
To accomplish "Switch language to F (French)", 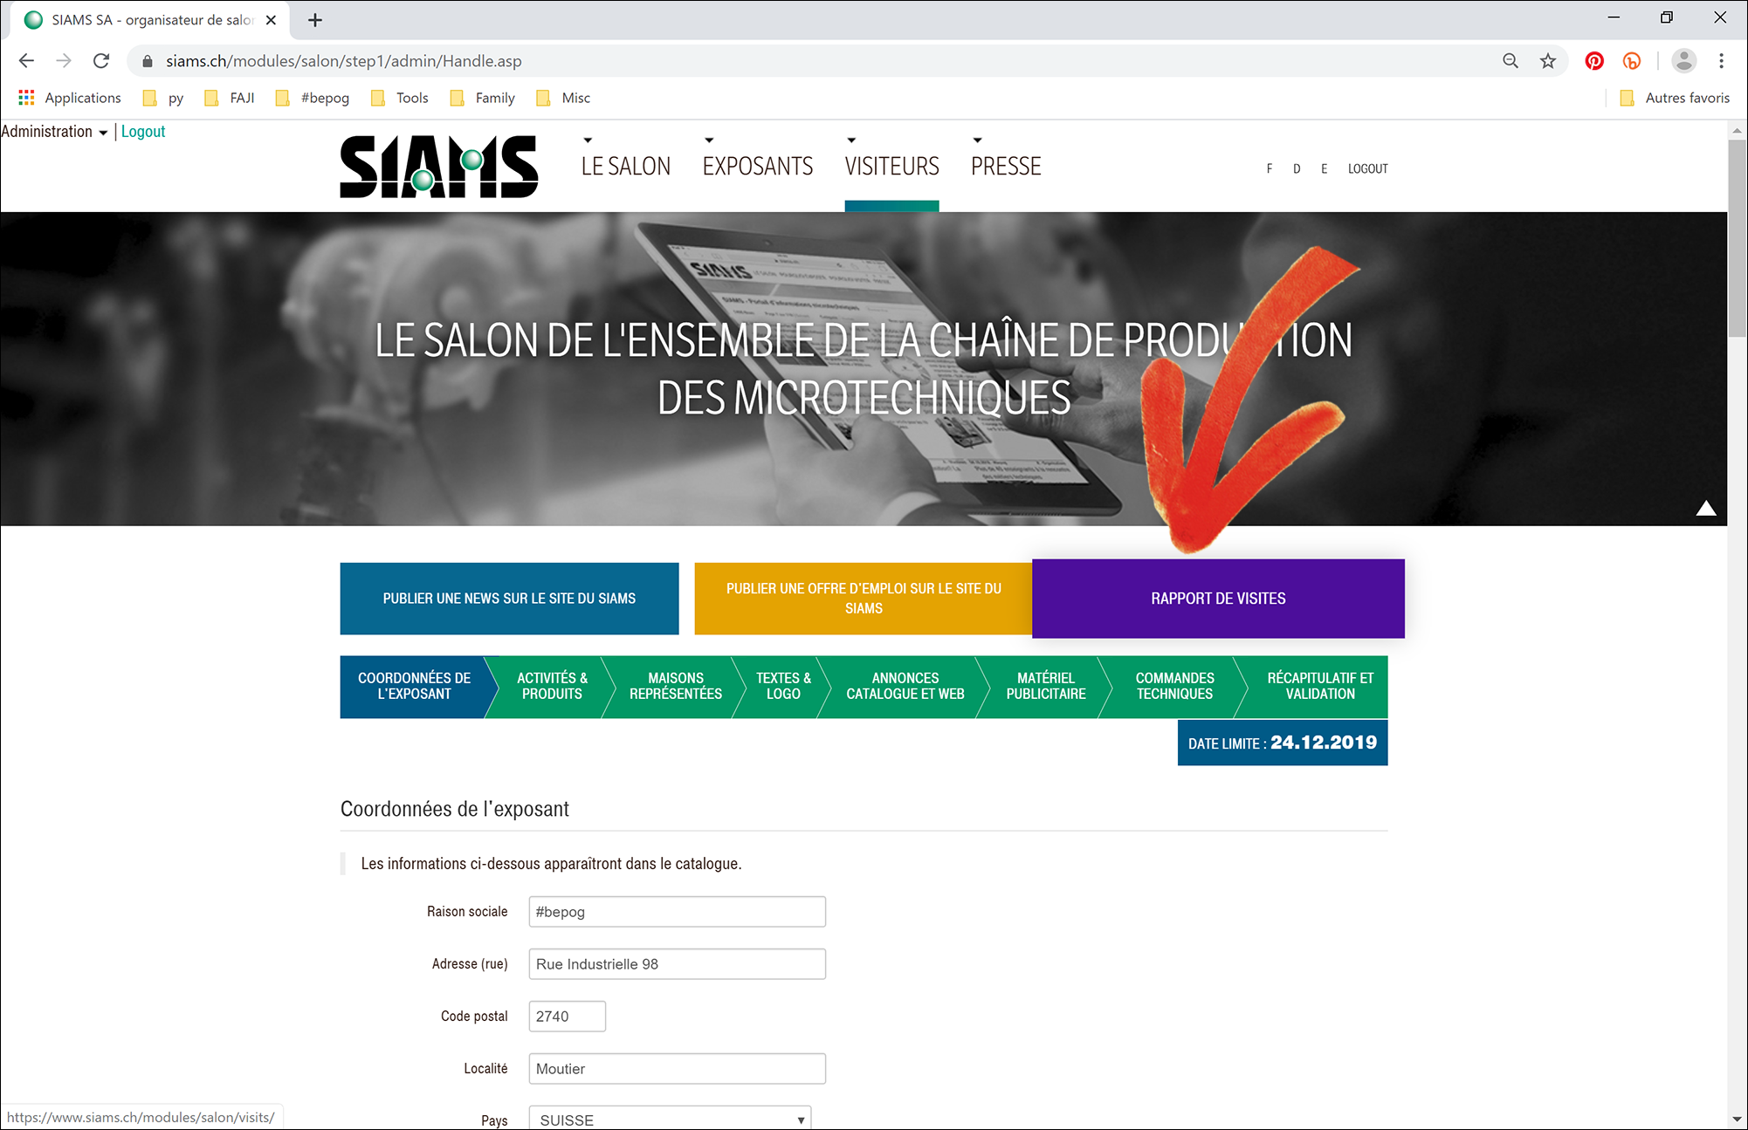I will pyautogui.click(x=1269, y=168).
